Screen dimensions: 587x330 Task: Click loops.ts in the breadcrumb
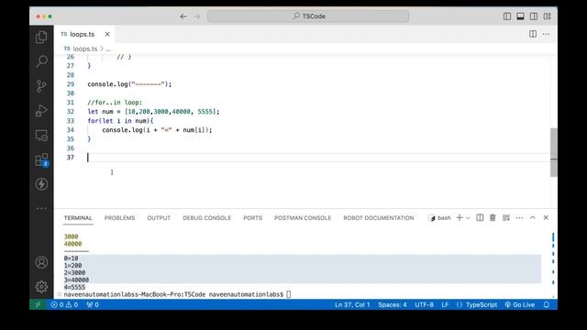(x=85, y=49)
